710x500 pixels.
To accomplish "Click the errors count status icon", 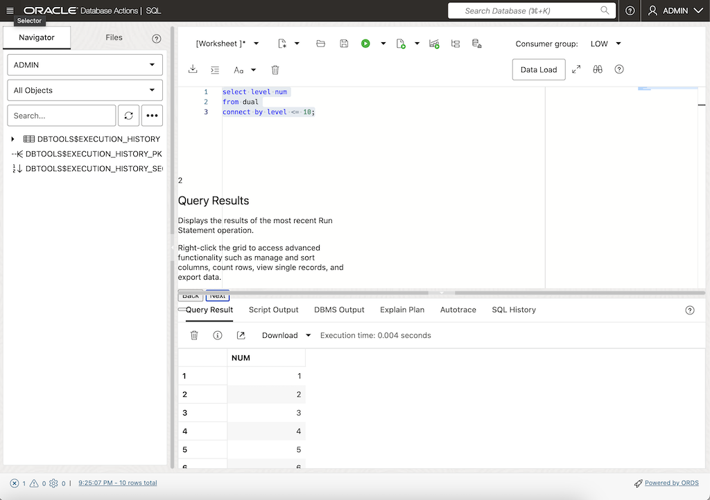I will [x=15, y=483].
